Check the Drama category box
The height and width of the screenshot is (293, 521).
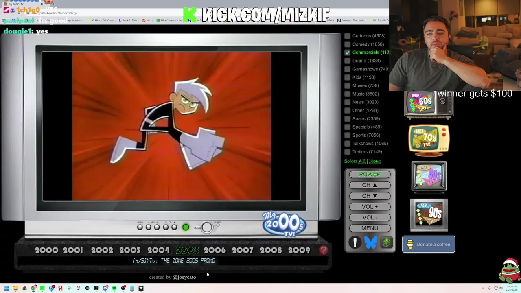[x=347, y=61]
